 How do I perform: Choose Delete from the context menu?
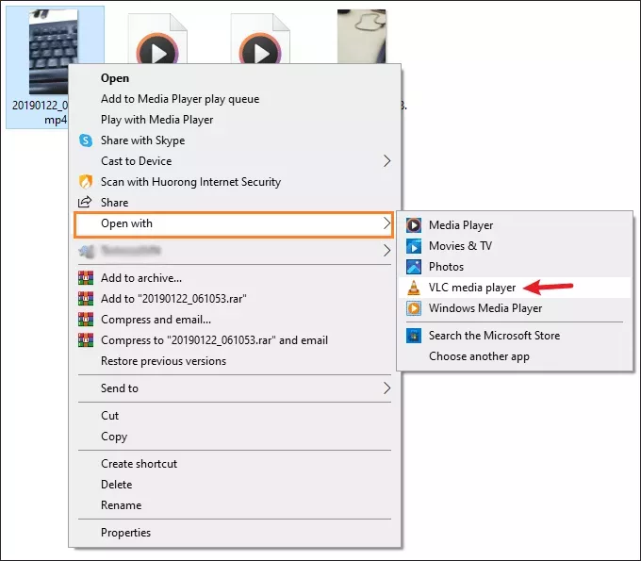point(234,485)
